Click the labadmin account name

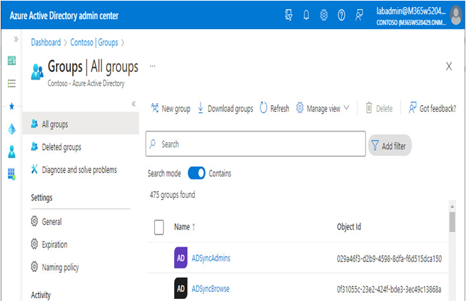[x=411, y=11]
